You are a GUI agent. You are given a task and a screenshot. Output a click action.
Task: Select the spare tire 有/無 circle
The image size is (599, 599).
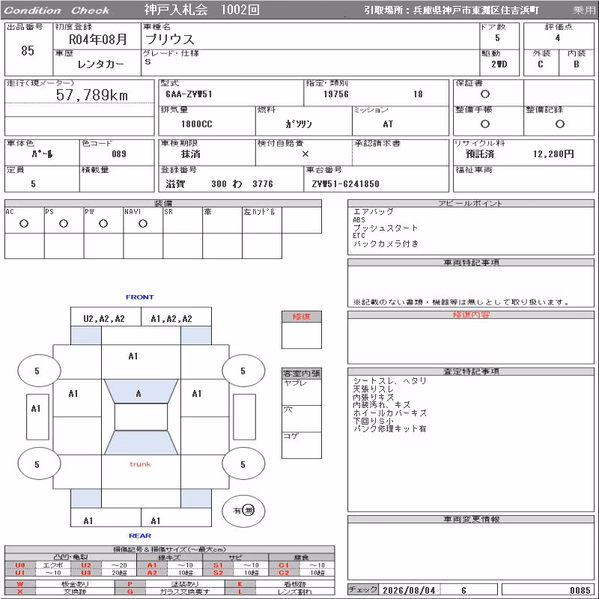(x=243, y=511)
